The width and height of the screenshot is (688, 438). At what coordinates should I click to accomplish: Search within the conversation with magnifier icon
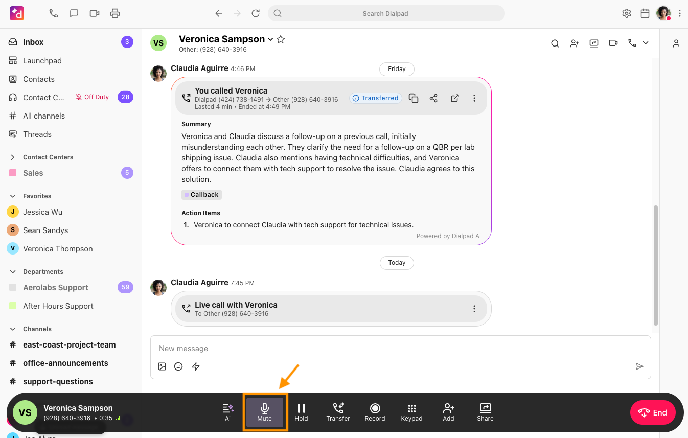point(555,43)
